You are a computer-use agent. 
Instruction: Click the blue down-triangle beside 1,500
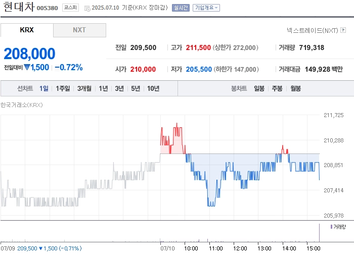point(27,67)
